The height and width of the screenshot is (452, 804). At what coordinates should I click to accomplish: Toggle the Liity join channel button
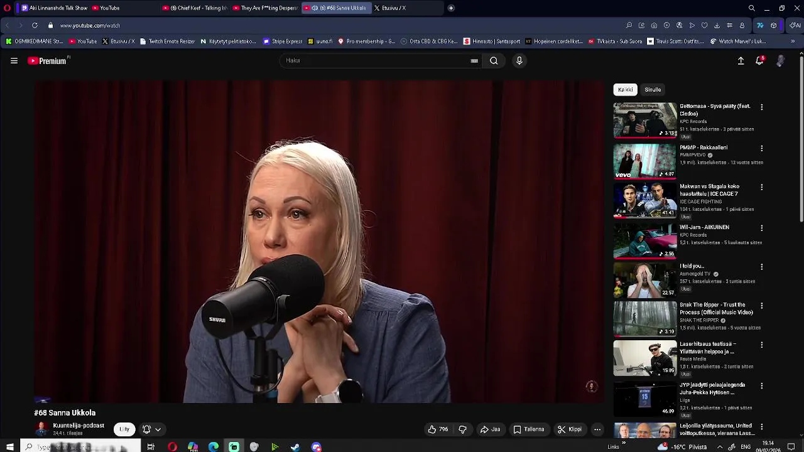(124, 429)
